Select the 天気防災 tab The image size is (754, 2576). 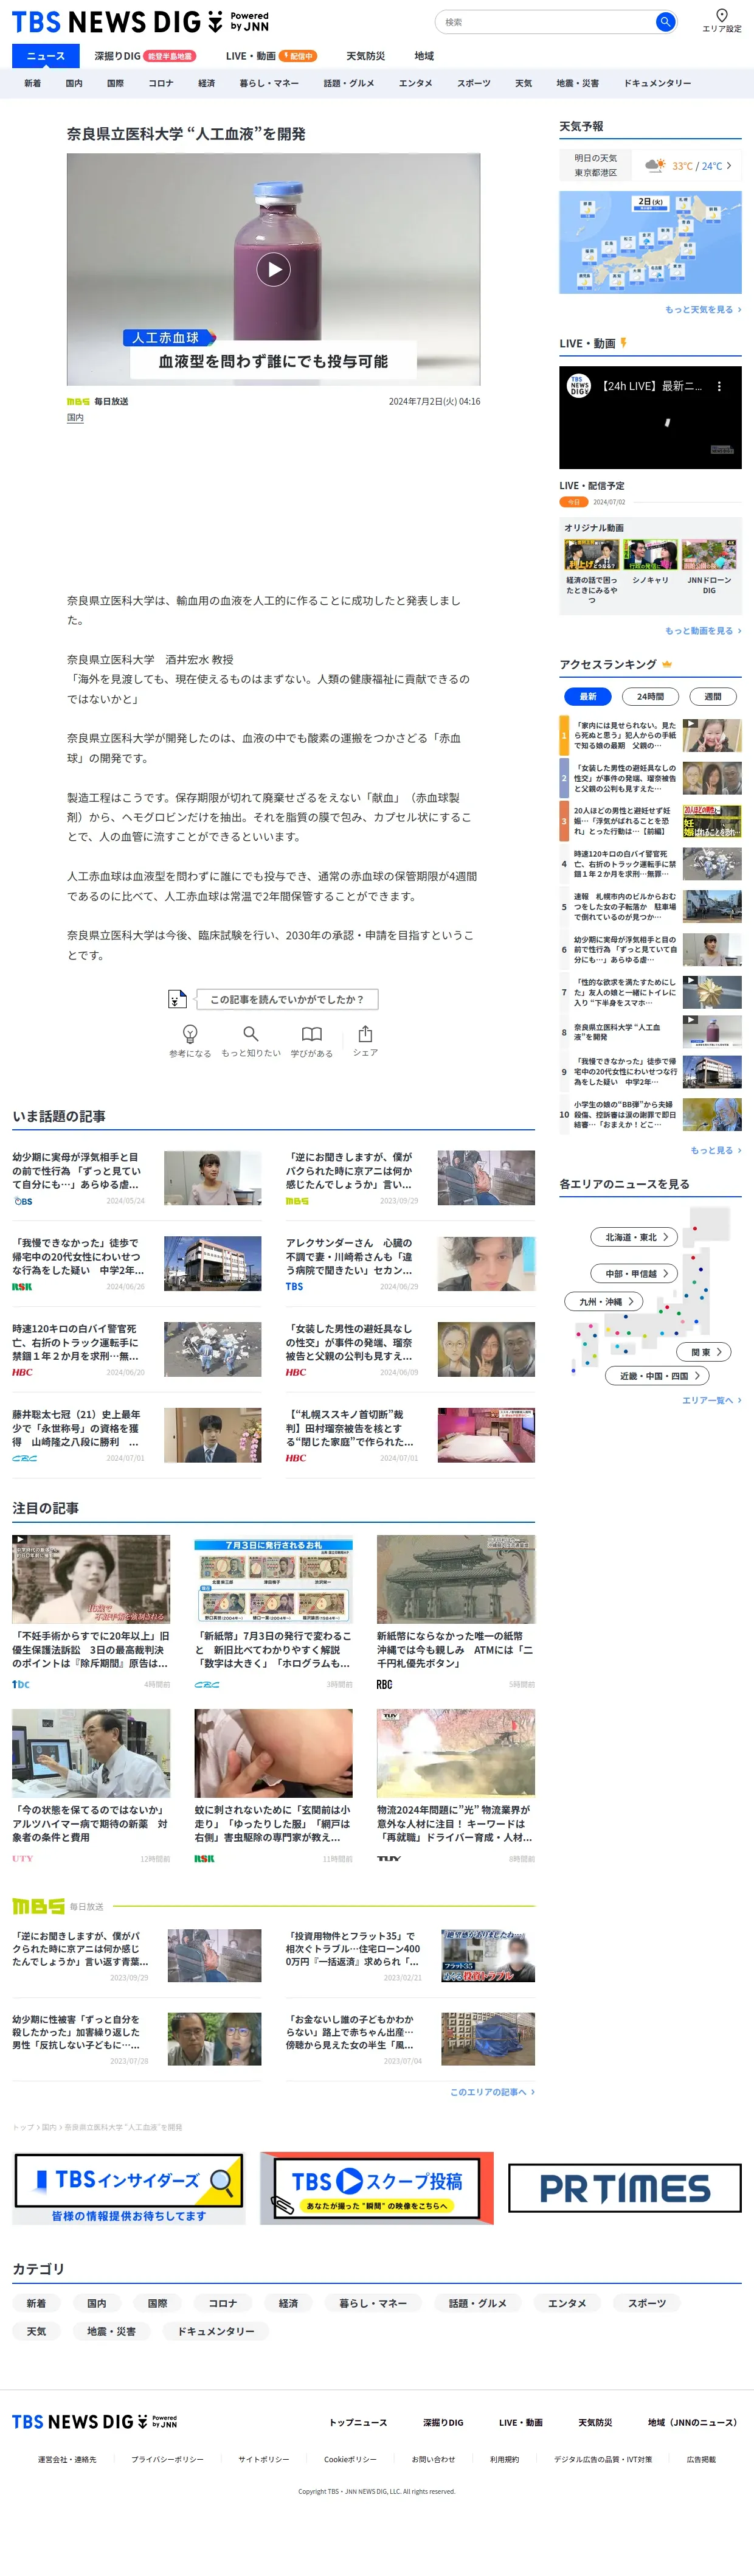coord(365,56)
